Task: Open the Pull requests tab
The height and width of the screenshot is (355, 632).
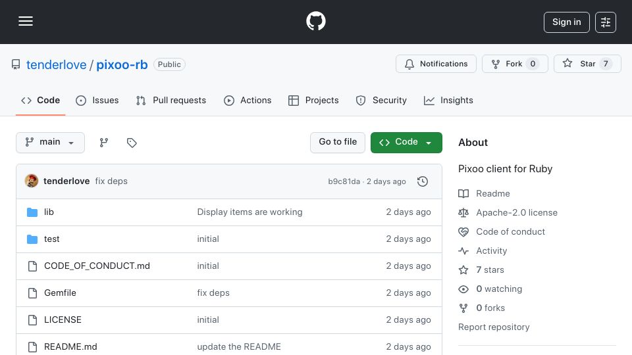Action: (171, 100)
